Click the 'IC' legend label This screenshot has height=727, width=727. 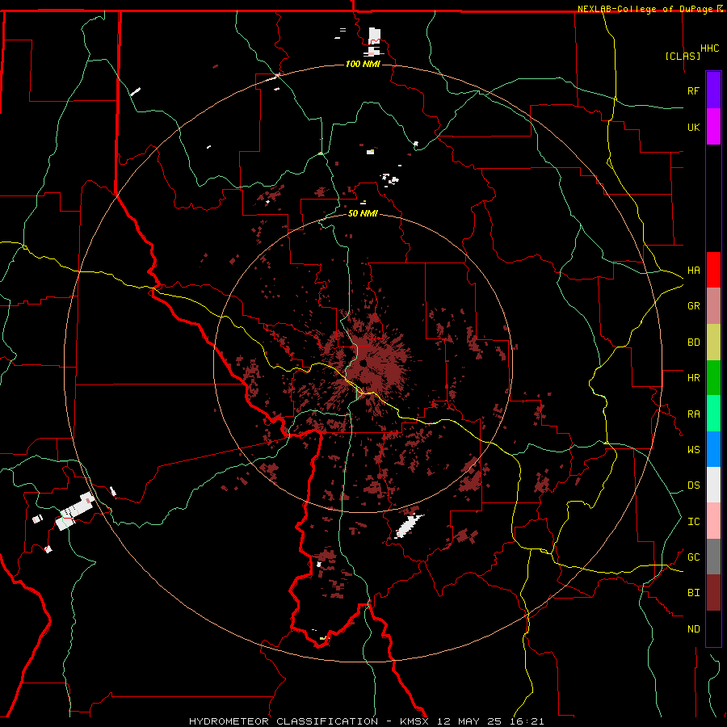[x=693, y=522]
